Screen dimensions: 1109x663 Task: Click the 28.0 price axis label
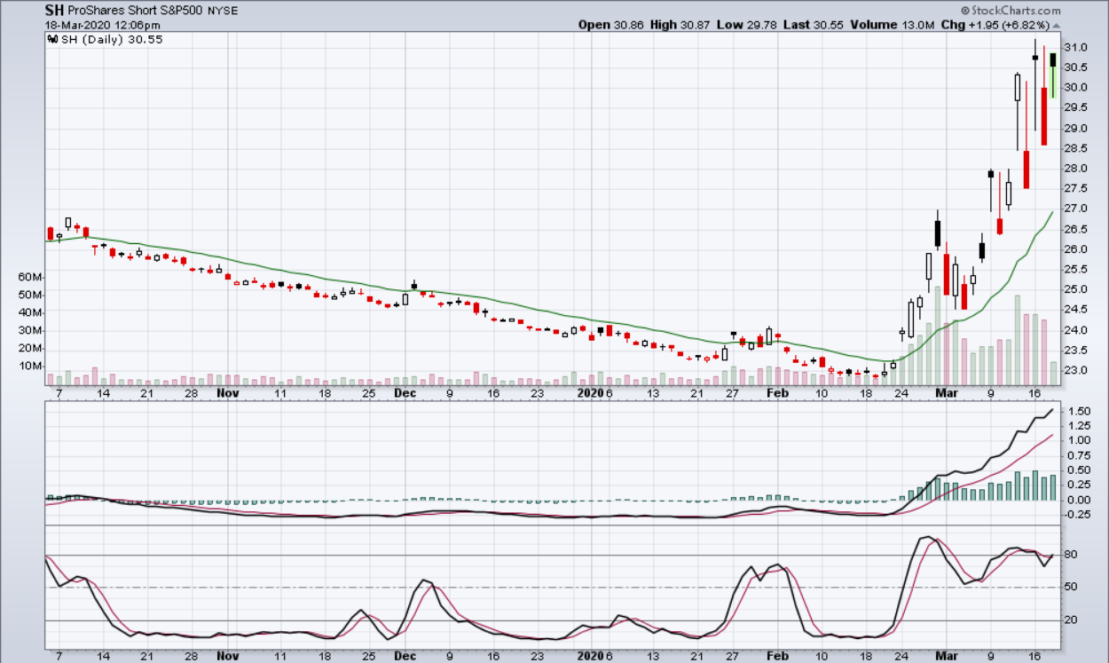coord(1076,168)
